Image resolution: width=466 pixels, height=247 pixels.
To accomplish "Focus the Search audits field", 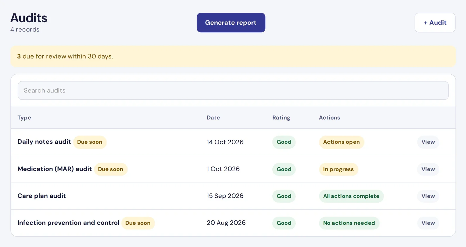I will pyautogui.click(x=233, y=90).
